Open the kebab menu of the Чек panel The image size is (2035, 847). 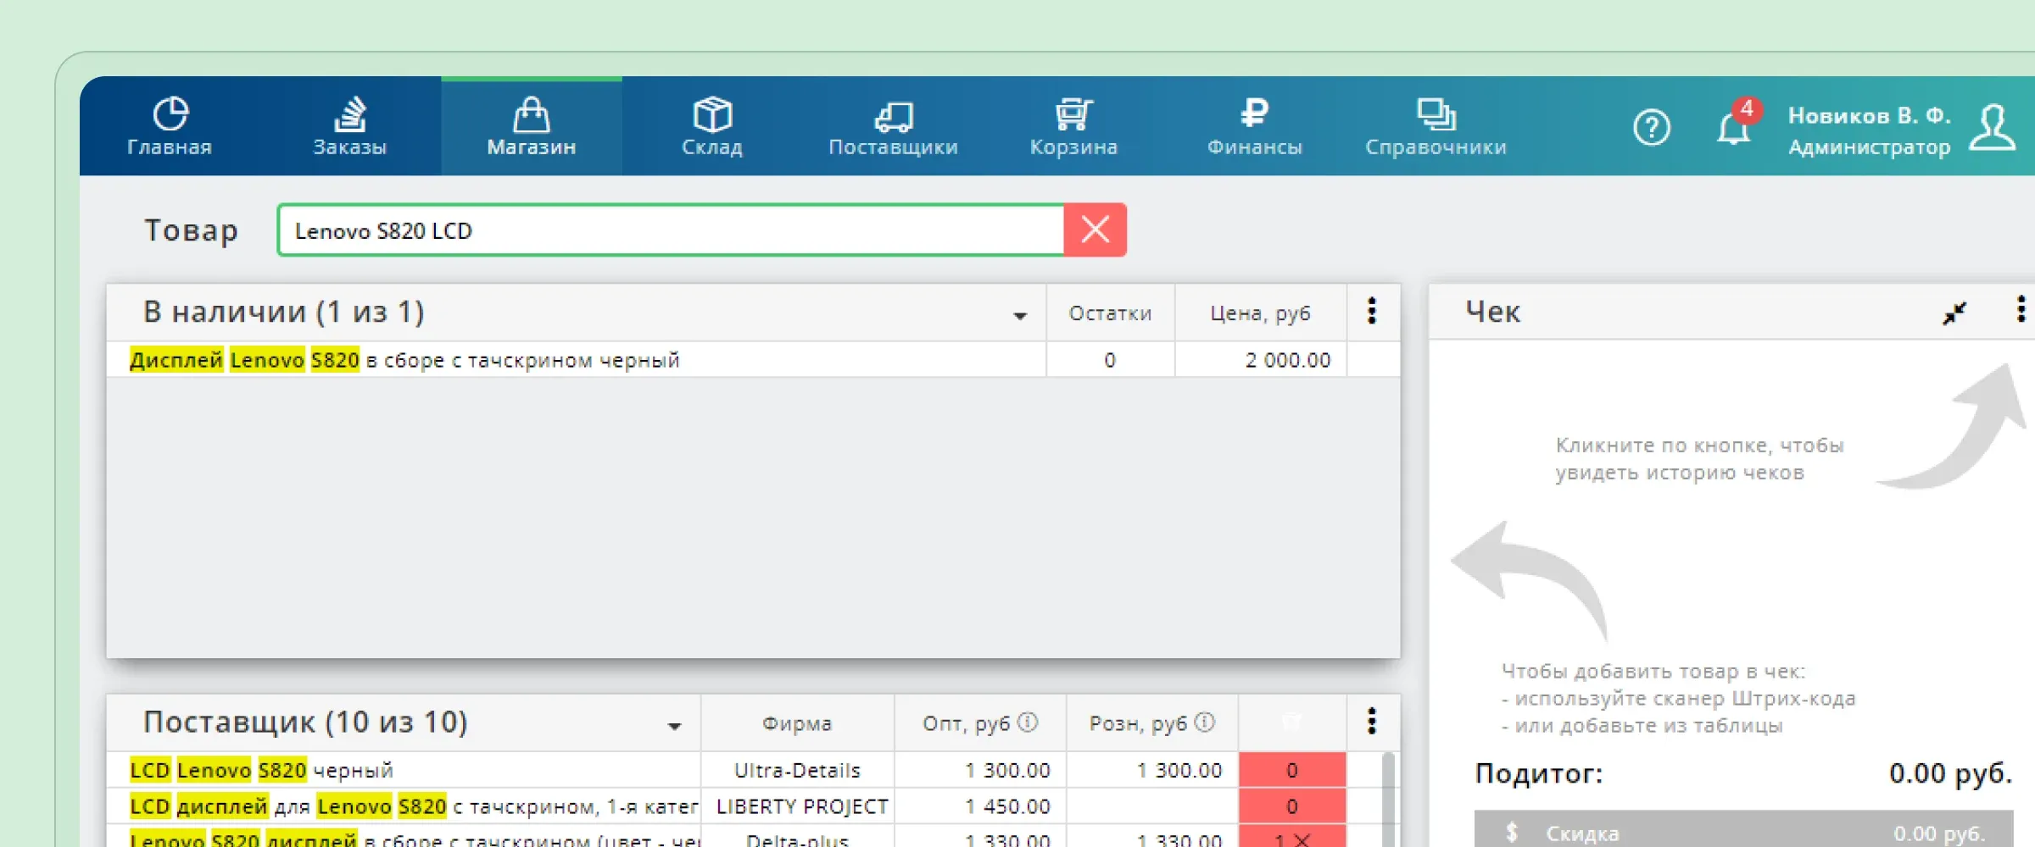tap(2019, 312)
